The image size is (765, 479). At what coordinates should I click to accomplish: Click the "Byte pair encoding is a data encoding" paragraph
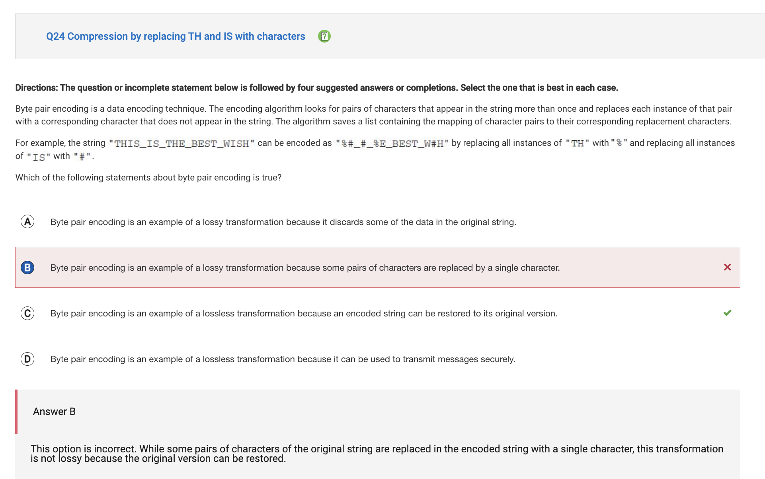point(374,115)
